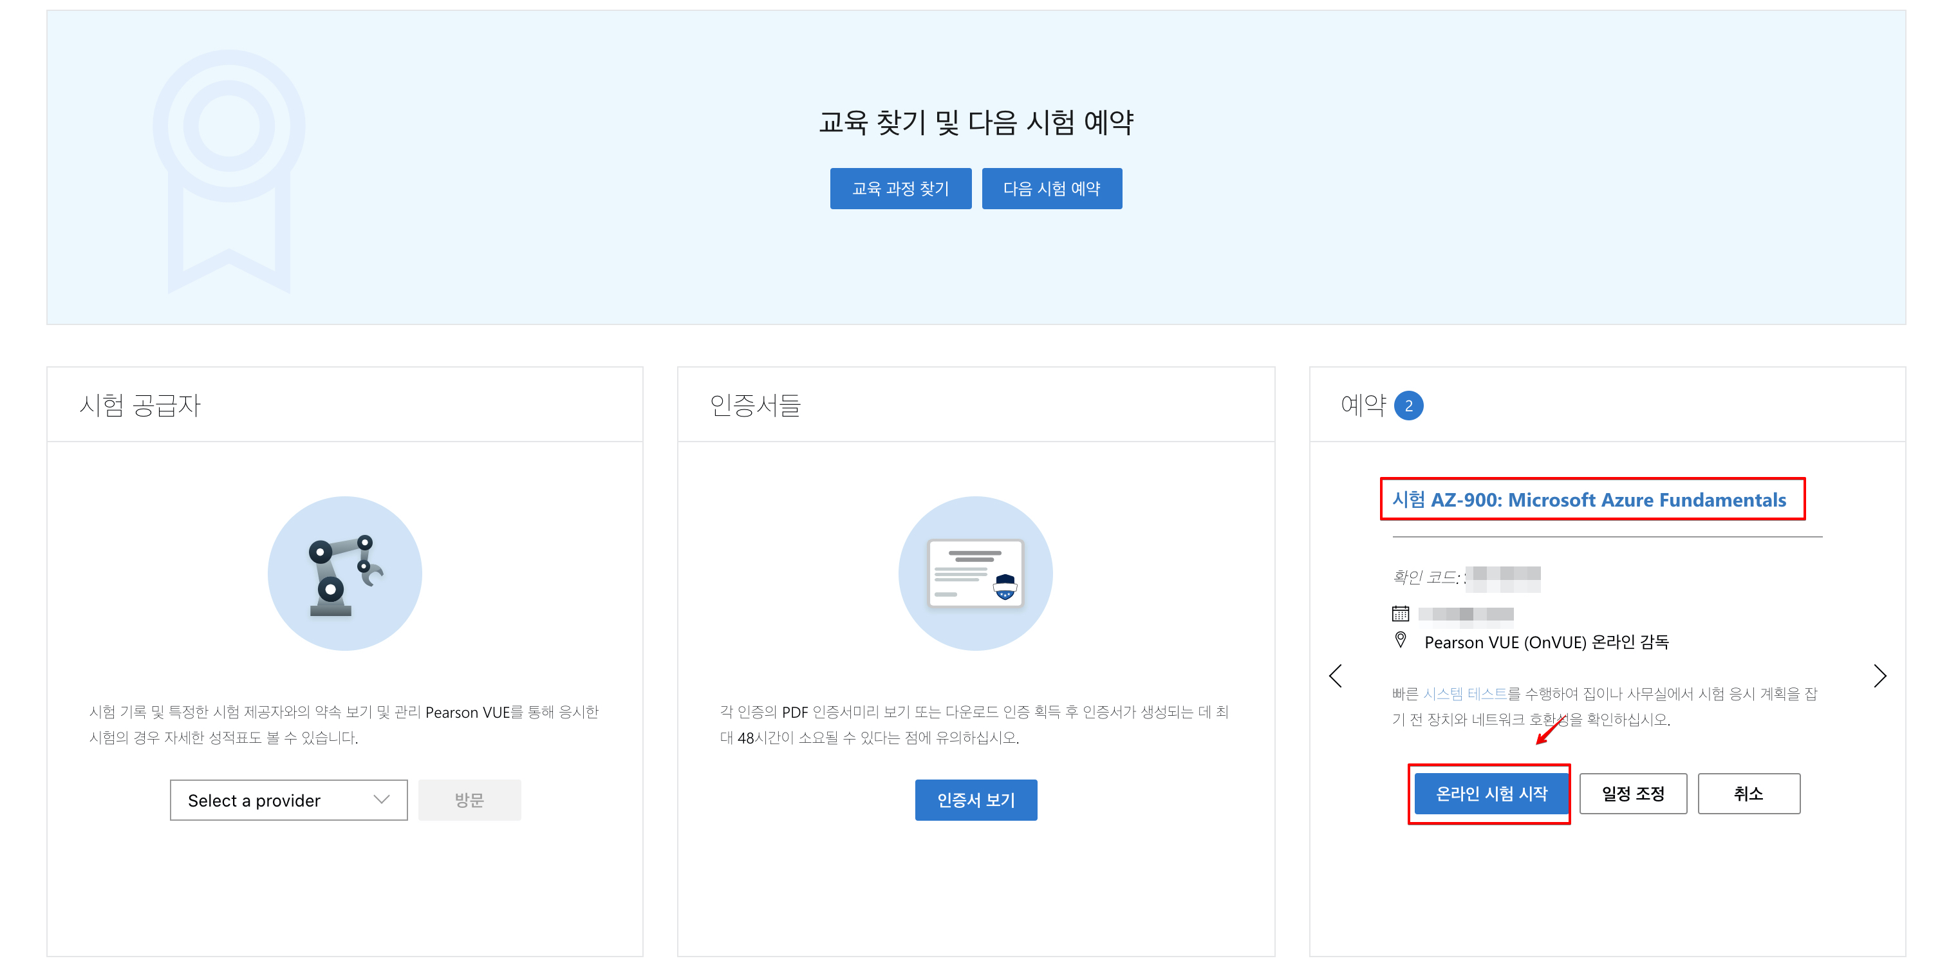Click the dropdown chevron of provider selector

[x=382, y=799]
